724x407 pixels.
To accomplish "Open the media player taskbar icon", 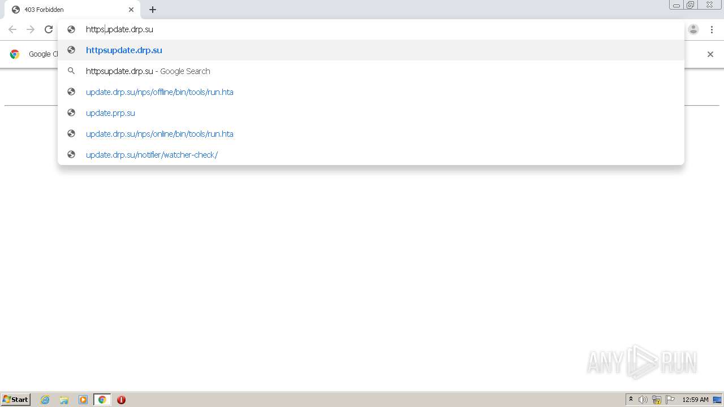I will click(x=83, y=400).
